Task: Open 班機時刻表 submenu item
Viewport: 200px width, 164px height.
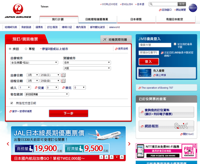Action: pyautogui.click(x=11, y=27)
